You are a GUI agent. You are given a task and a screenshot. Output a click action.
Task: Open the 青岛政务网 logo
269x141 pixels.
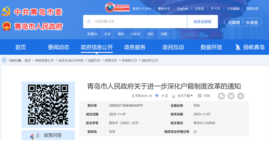coord(117,7)
